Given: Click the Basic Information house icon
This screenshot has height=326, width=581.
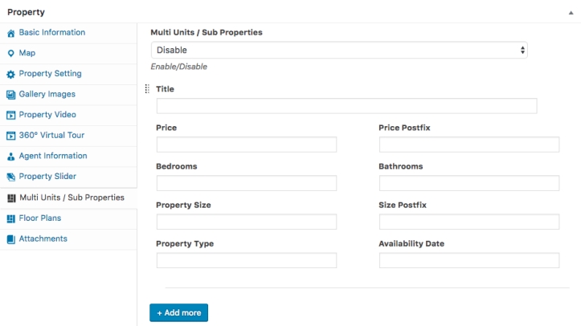Looking at the screenshot, I should pyautogui.click(x=10, y=33).
